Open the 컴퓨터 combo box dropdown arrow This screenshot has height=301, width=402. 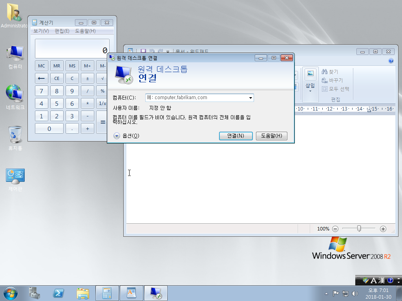(x=250, y=98)
